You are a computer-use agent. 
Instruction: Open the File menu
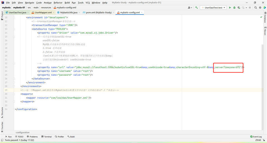point(8,3)
